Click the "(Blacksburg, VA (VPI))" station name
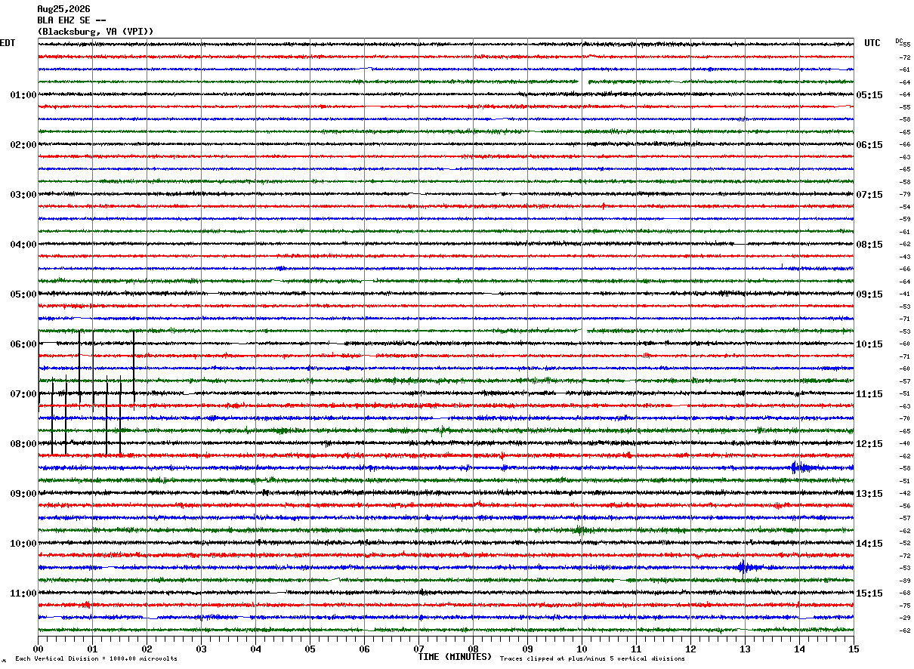Image resolution: width=914 pixels, height=669 pixels. pos(95,32)
